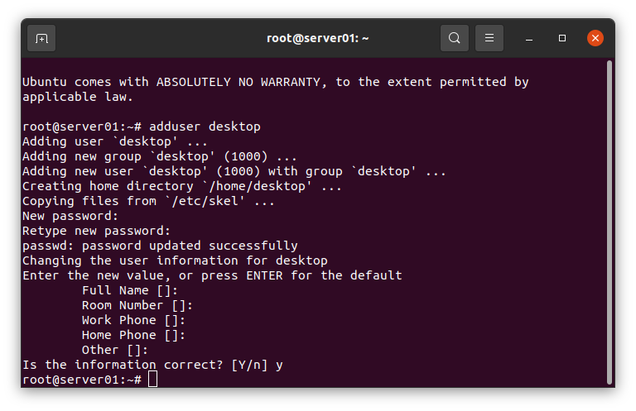636x411 pixels.
Task: Open the hamburger menu
Action: click(489, 38)
